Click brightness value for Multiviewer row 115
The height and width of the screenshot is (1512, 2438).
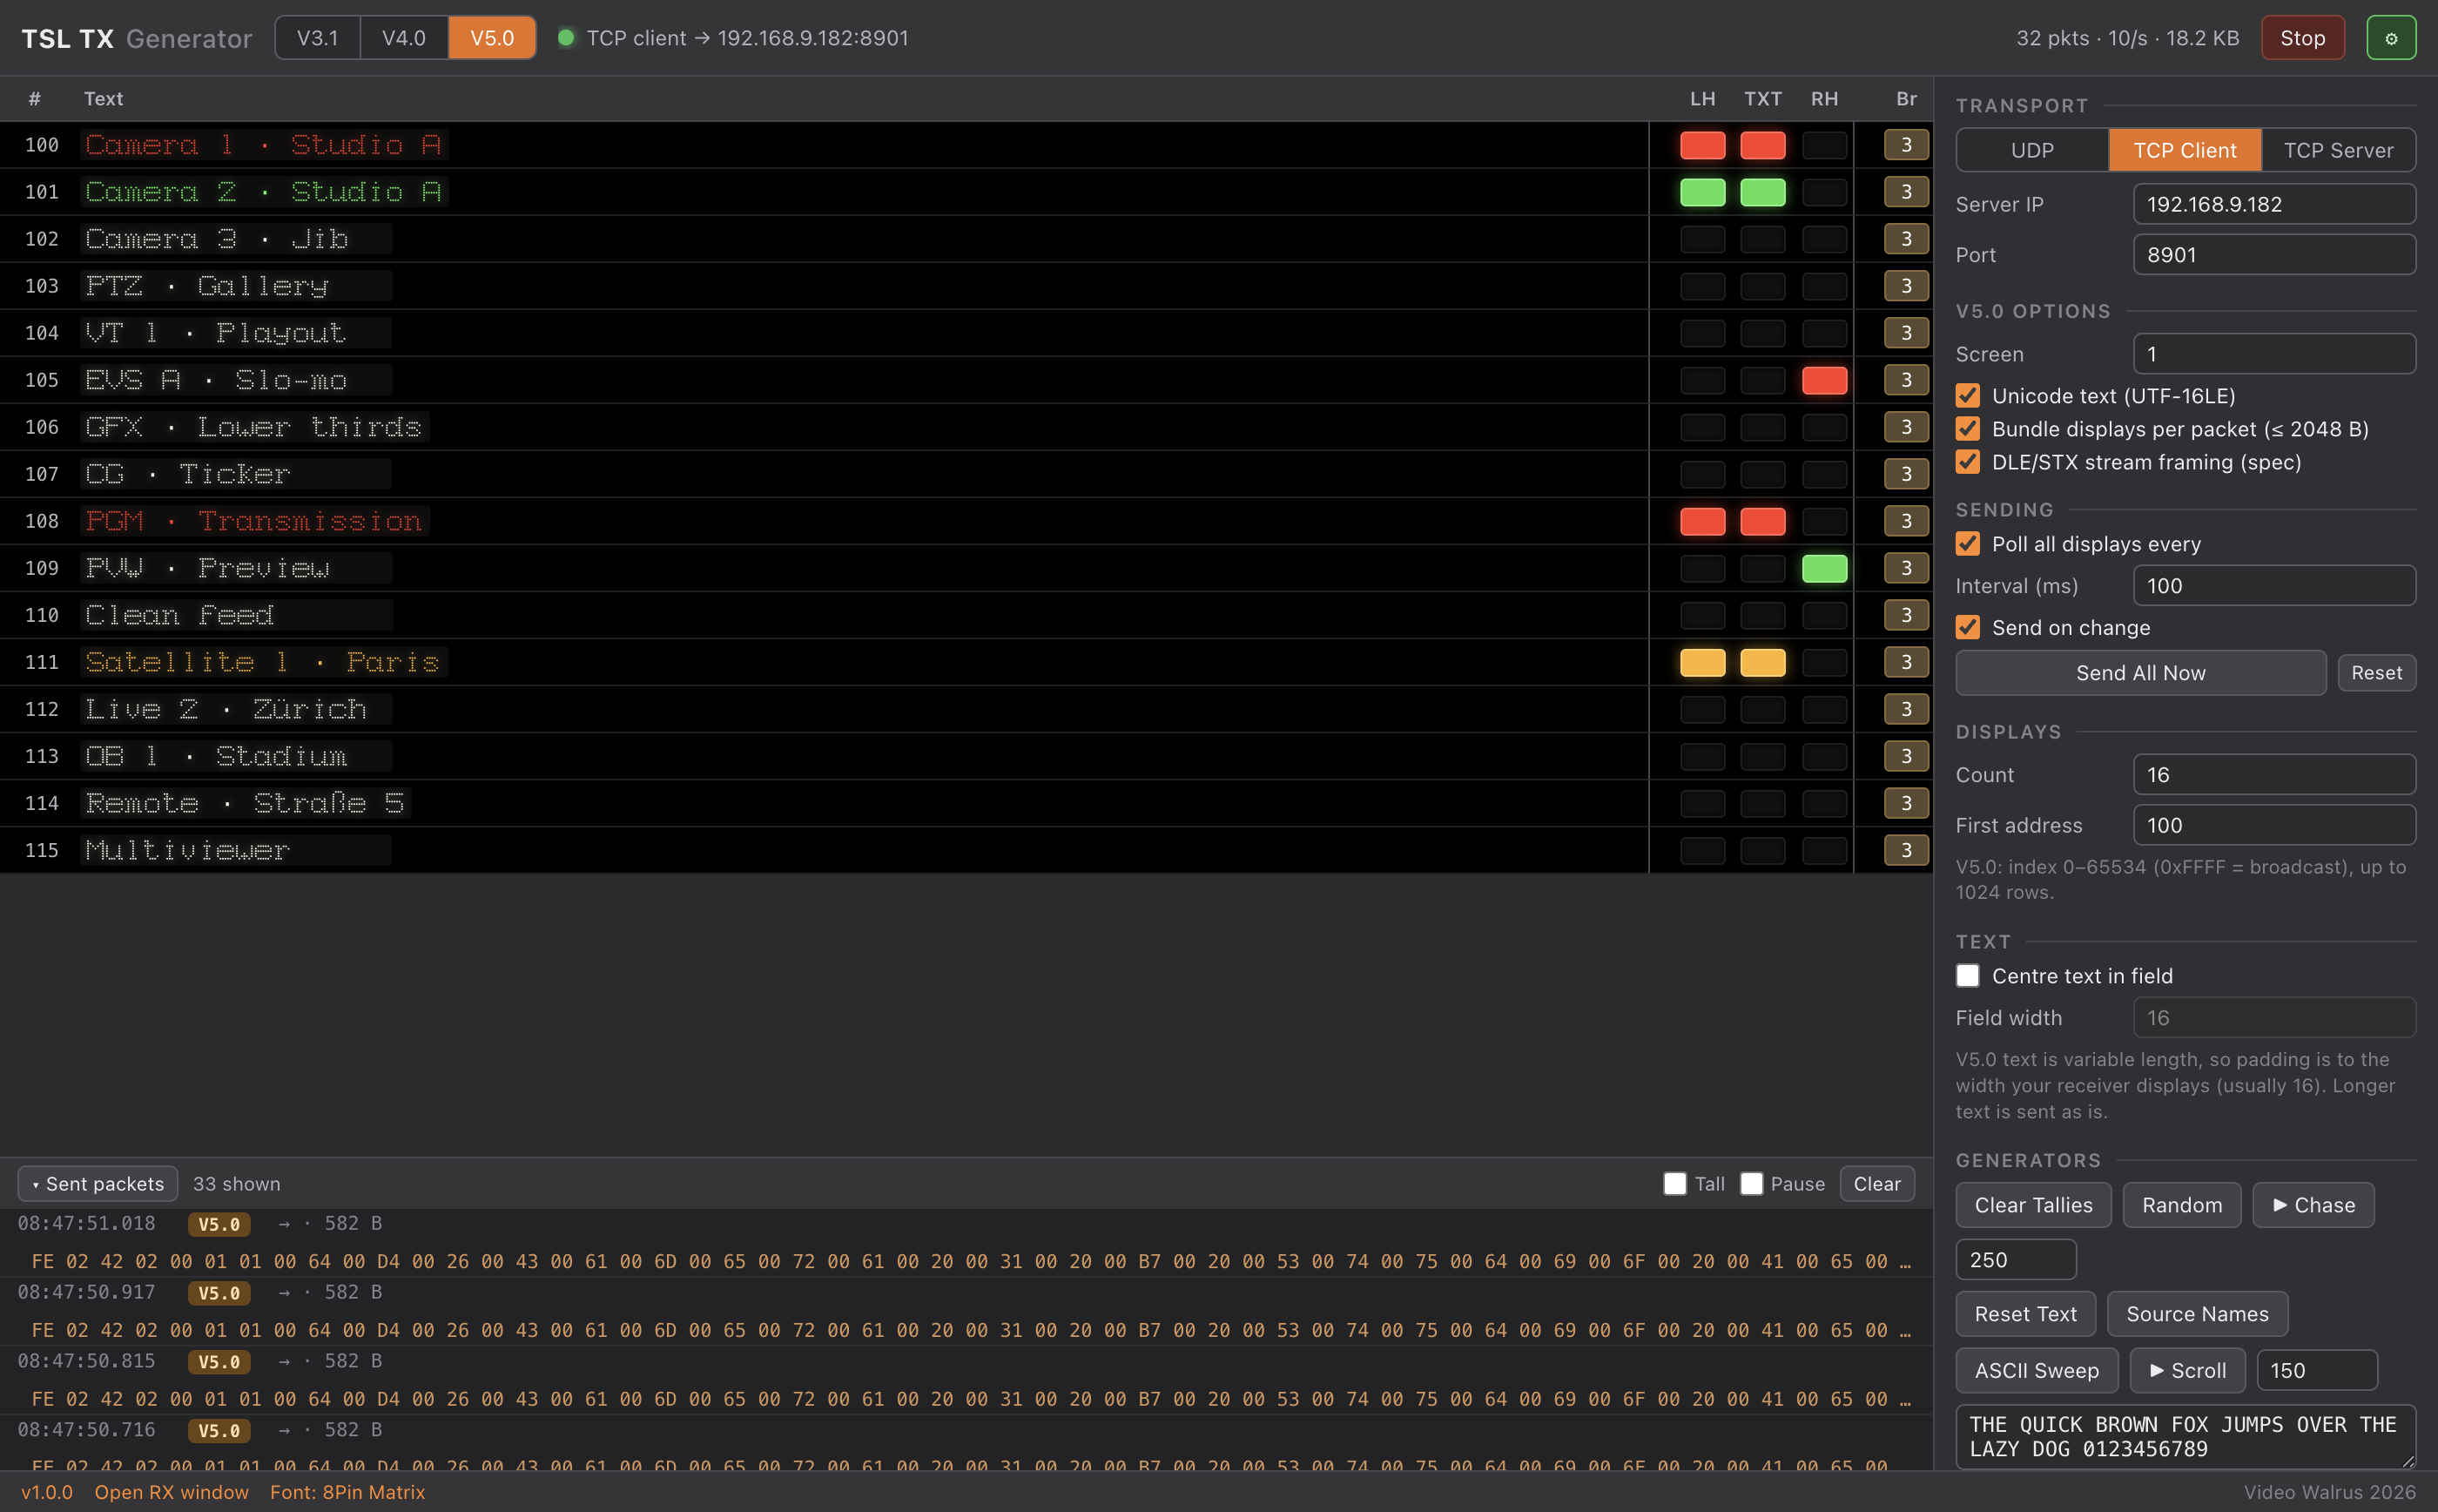pyautogui.click(x=1905, y=850)
